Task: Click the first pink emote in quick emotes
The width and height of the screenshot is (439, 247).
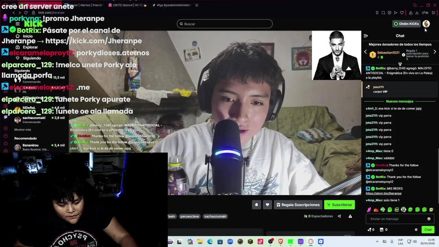Action: pyautogui.click(x=369, y=210)
